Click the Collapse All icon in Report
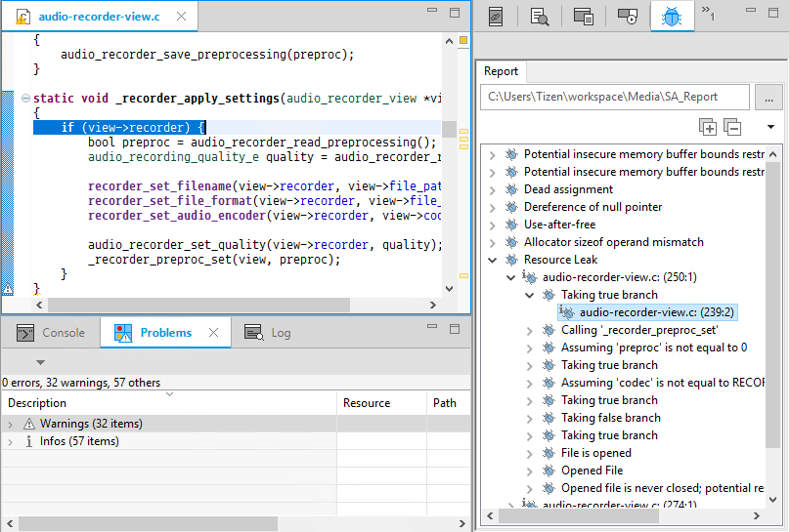 (x=731, y=127)
